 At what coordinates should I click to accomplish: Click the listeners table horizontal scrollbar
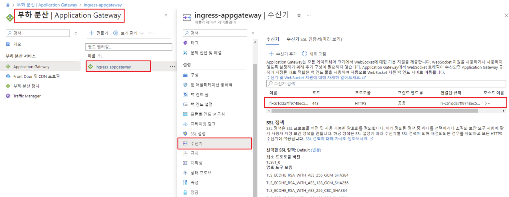click(375, 111)
